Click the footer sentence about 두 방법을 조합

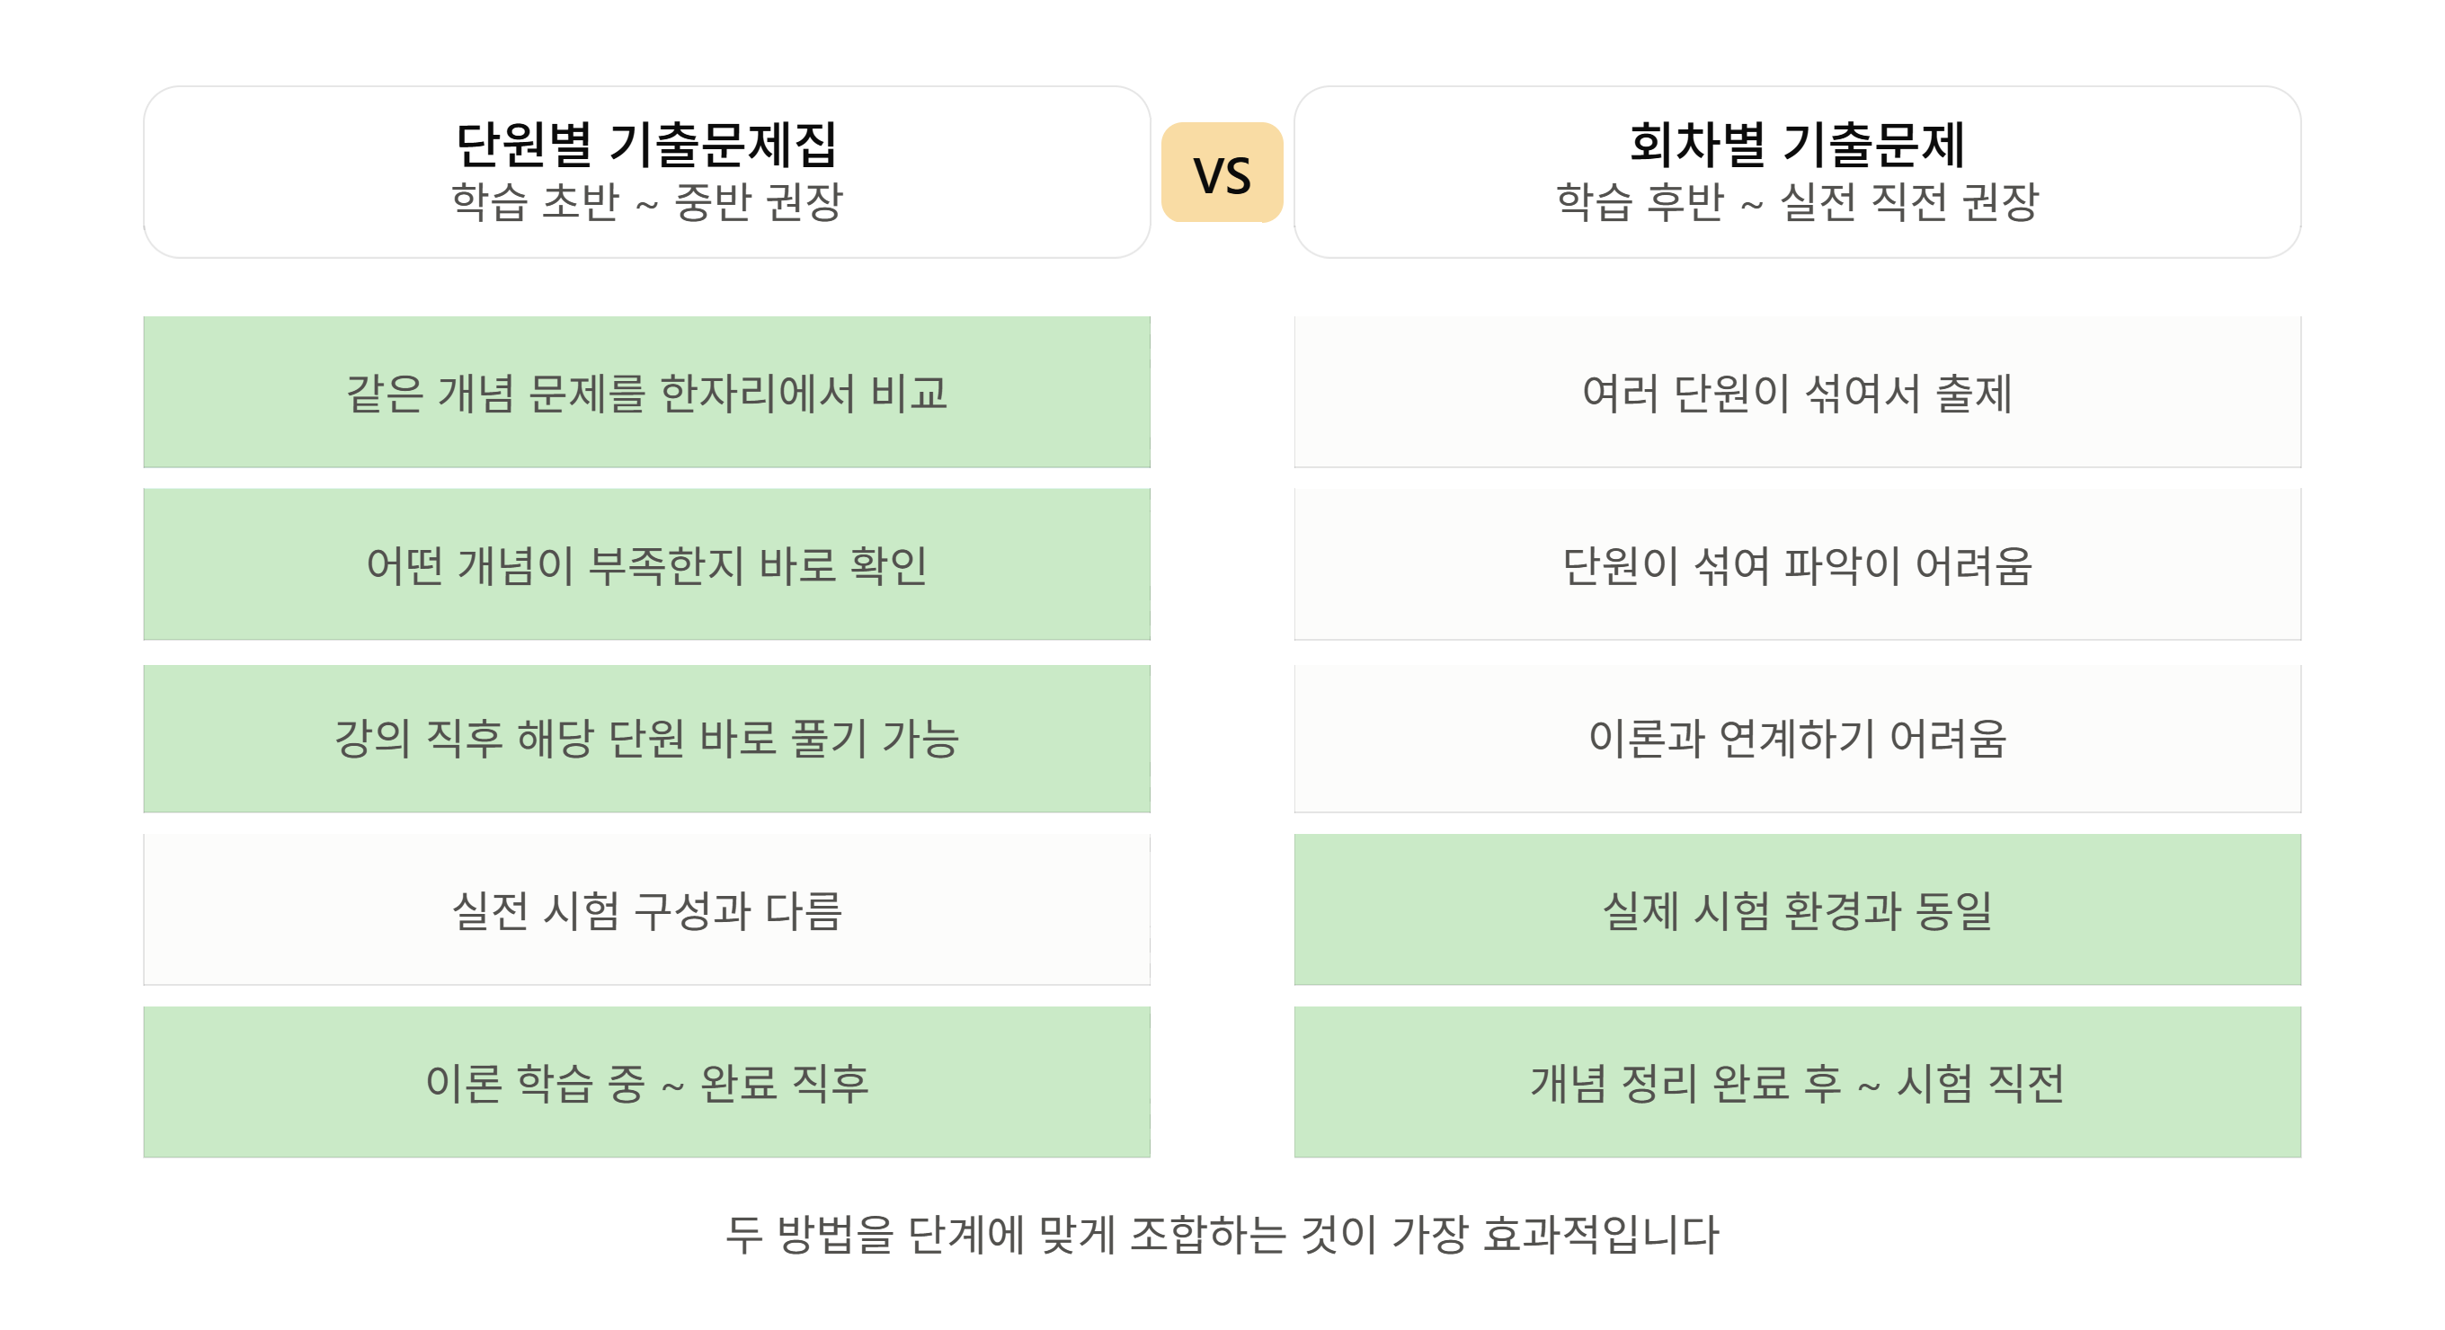[x=1222, y=1234]
